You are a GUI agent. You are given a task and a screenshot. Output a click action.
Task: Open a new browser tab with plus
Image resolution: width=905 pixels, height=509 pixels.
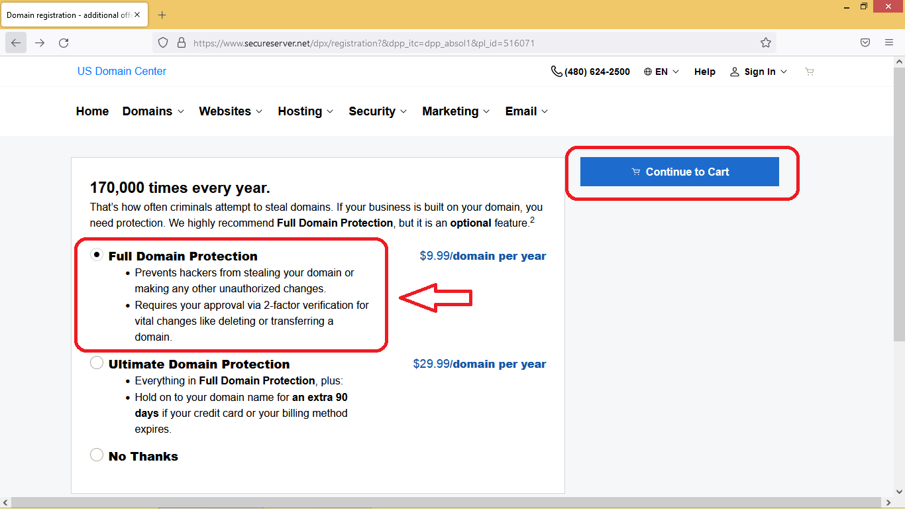click(x=162, y=15)
